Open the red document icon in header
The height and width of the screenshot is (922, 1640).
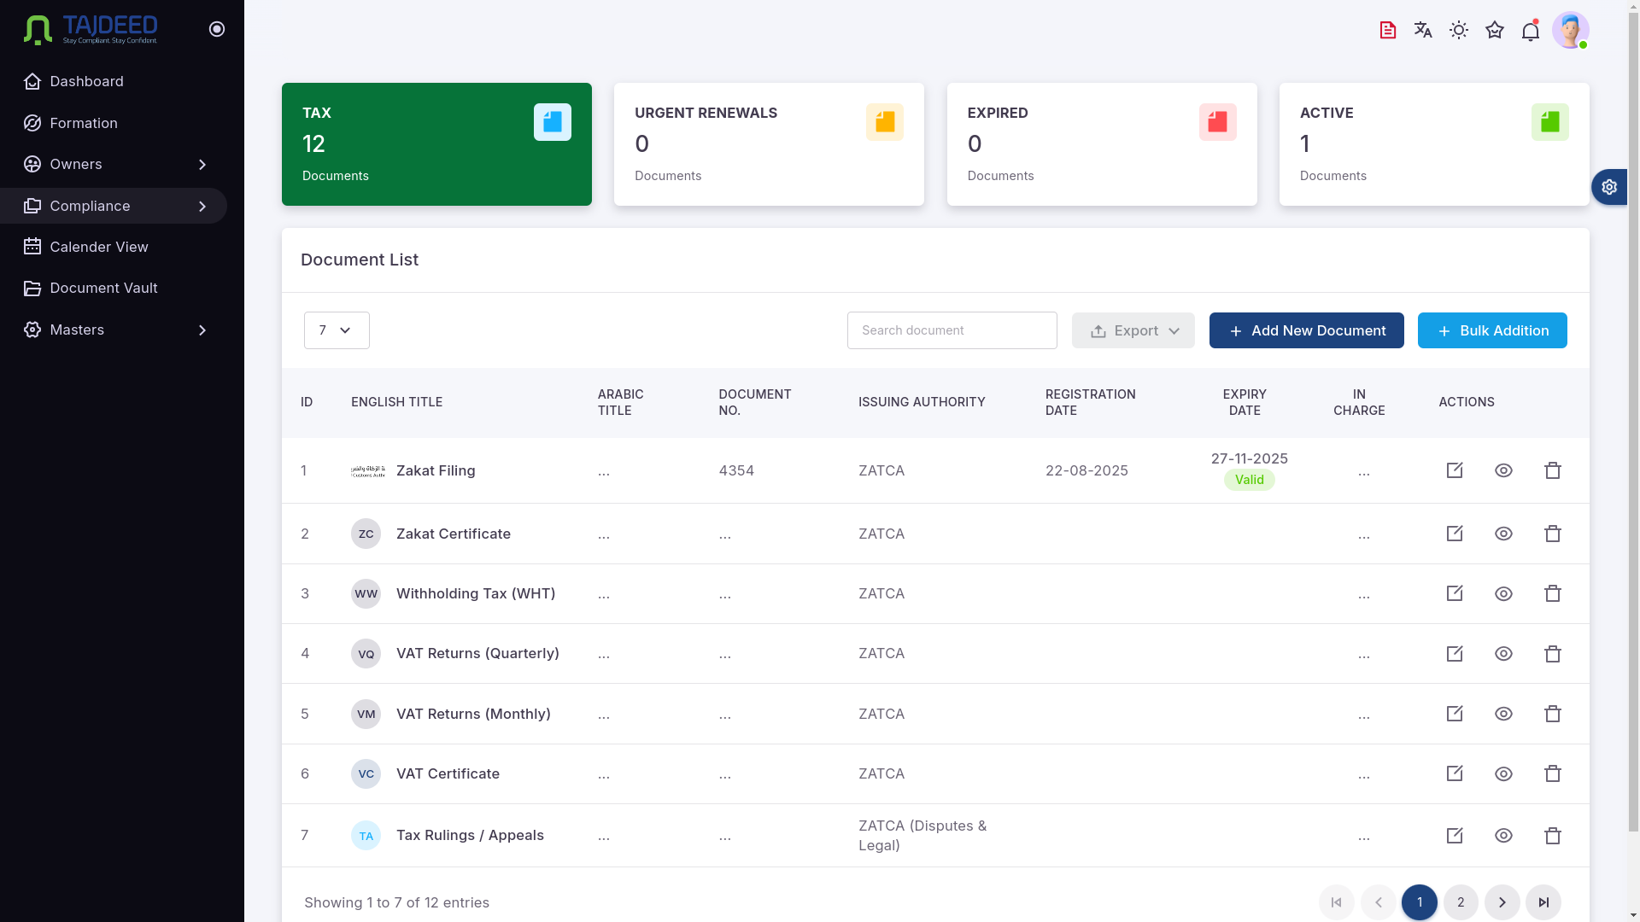(x=1387, y=30)
